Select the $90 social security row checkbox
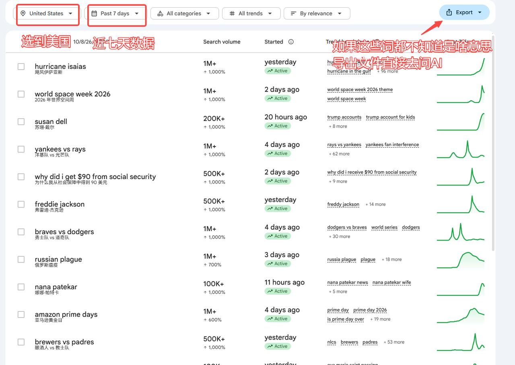 [x=21, y=177]
